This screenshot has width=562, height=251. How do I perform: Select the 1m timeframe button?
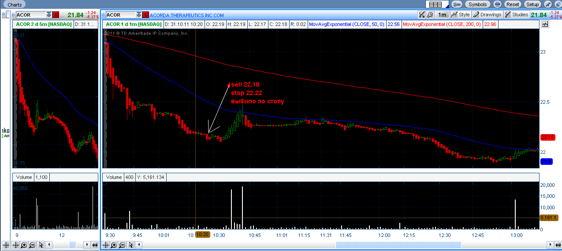point(442,15)
